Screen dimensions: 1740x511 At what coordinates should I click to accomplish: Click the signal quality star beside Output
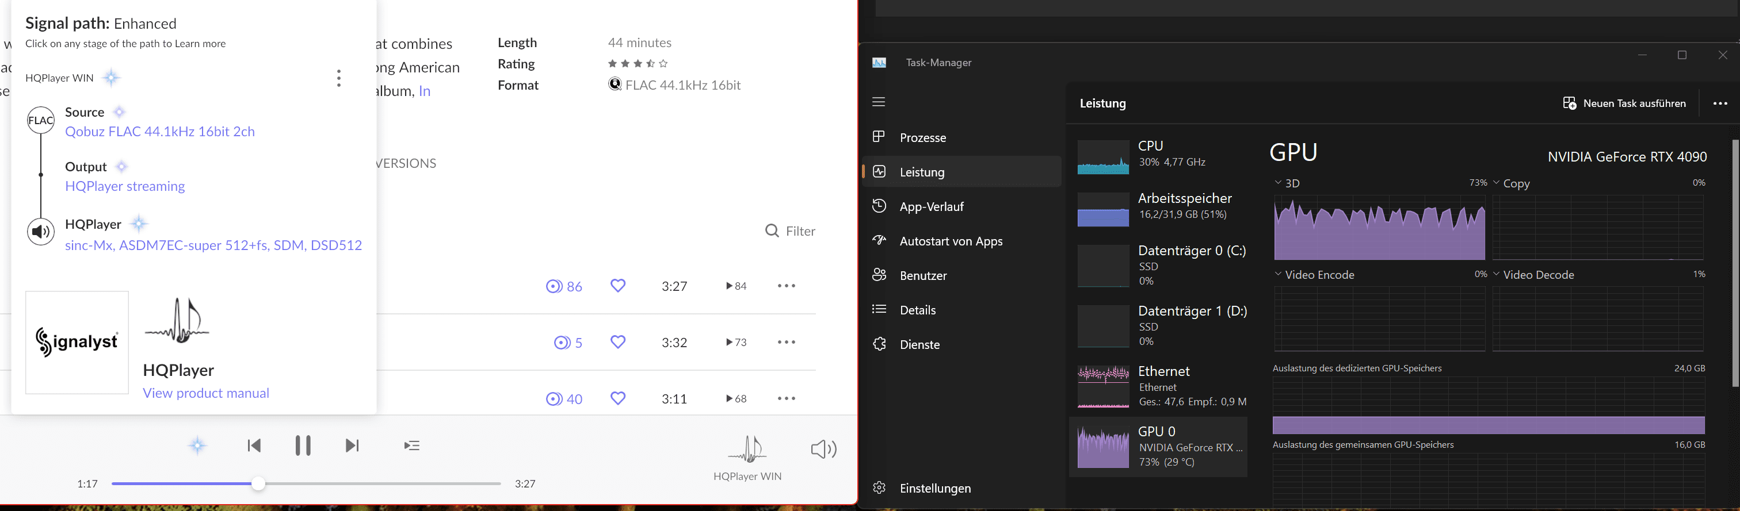tap(121, 167)
